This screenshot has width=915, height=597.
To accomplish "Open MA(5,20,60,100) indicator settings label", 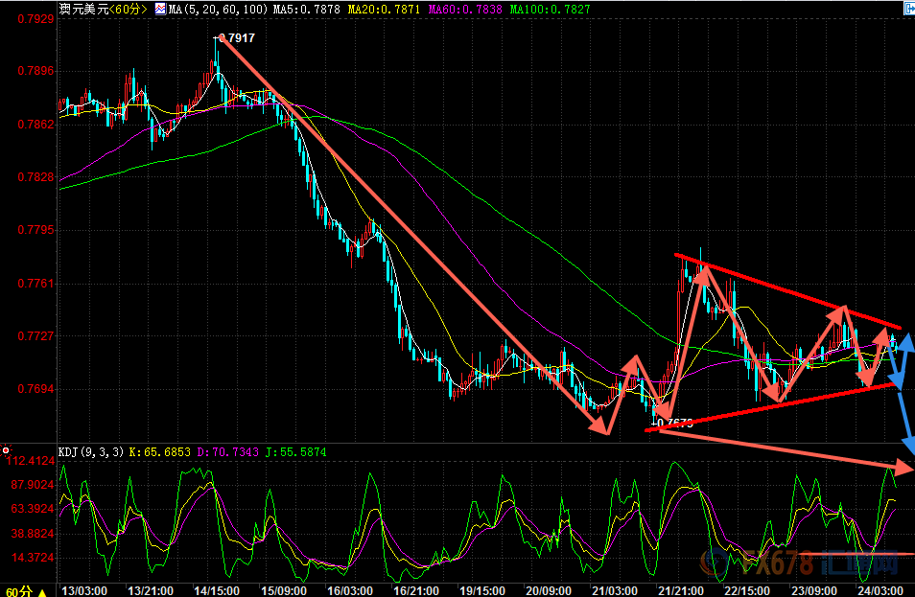I will [219, 10].
